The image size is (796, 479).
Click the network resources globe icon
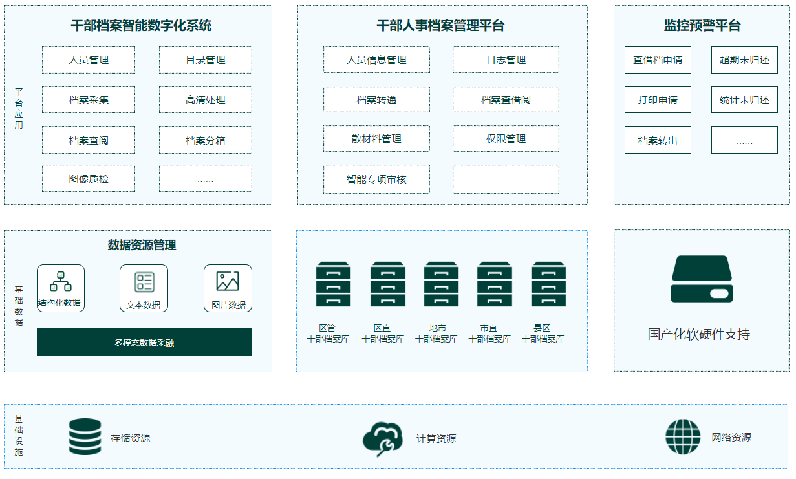[x=683, y=437]
